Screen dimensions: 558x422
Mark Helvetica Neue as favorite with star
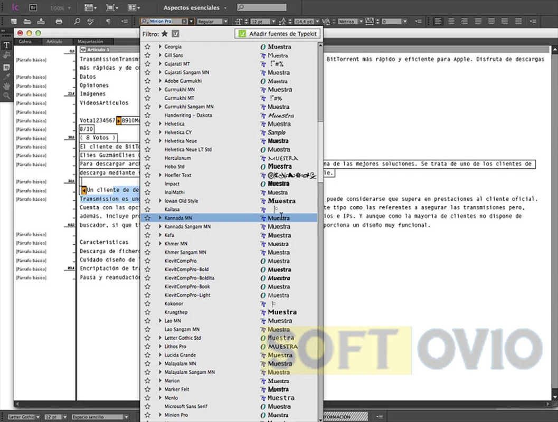point(147,141)
